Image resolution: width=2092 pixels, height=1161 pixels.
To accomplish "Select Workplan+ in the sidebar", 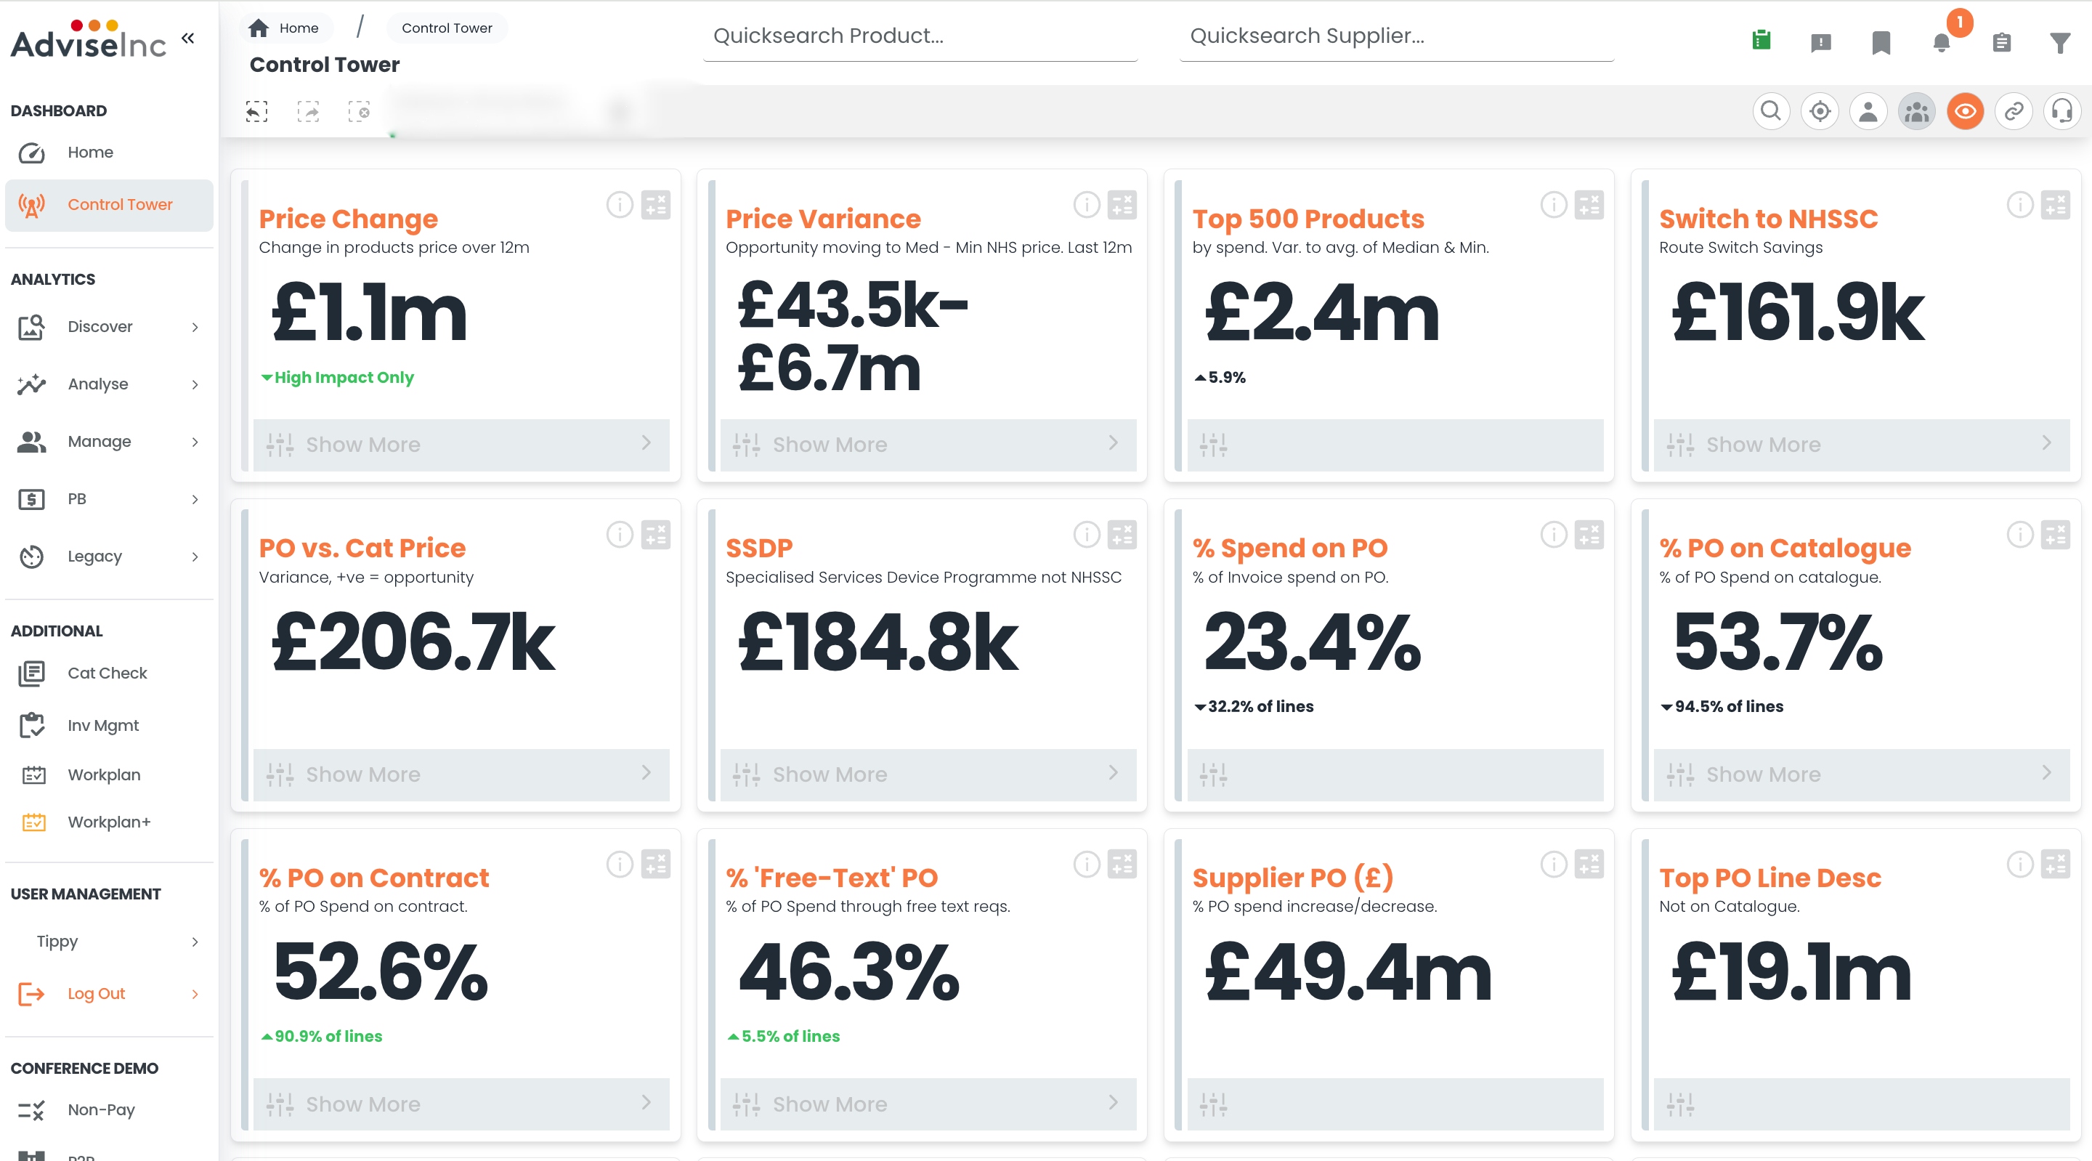I will point(109,822).
